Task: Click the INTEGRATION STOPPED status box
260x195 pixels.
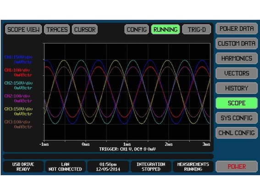Action: tap(151, 167)
